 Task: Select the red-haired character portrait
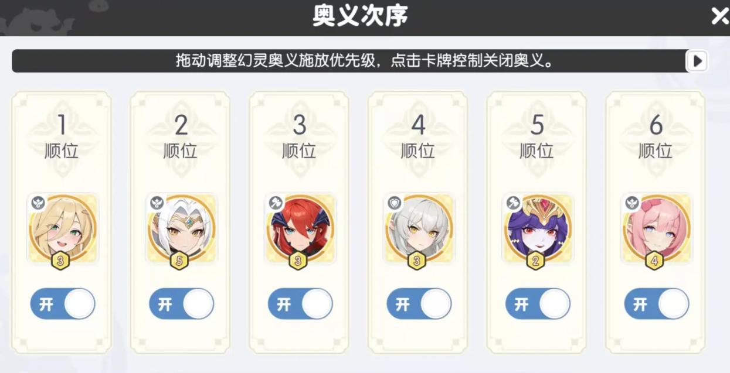300,228
